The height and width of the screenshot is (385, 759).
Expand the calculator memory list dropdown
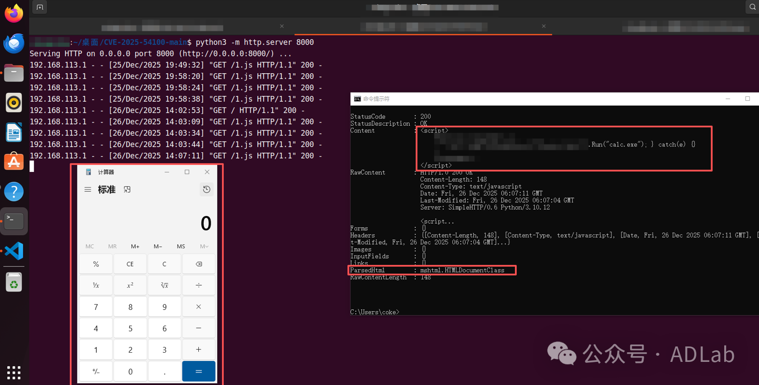click(x=204, y=246)
